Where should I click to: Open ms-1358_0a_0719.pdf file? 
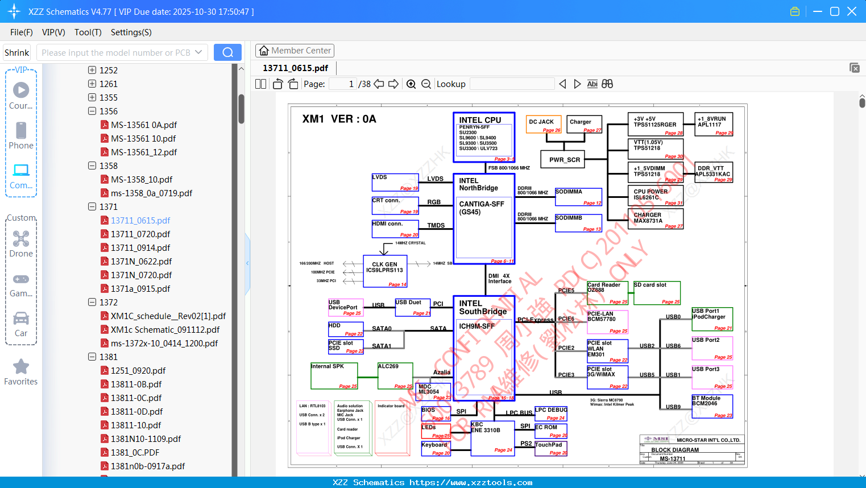tap(152, 193)
